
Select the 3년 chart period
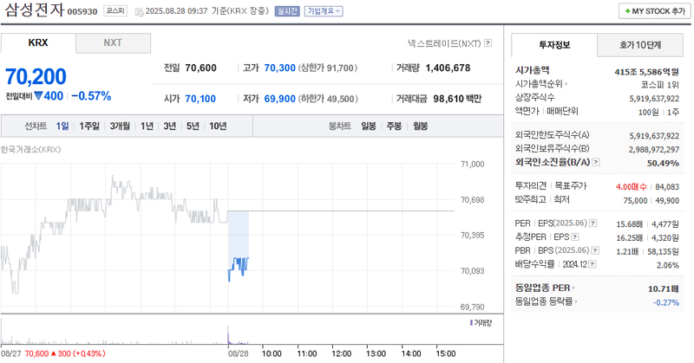170,126
